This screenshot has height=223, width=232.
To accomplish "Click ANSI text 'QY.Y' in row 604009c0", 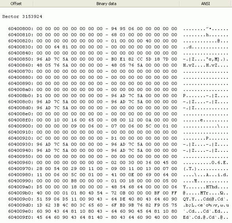I will [188, 199].
